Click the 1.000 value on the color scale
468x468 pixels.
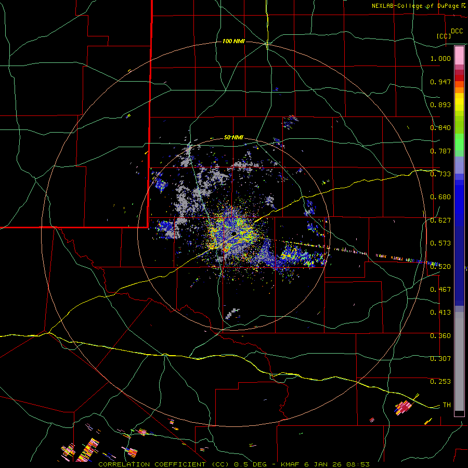440,58
